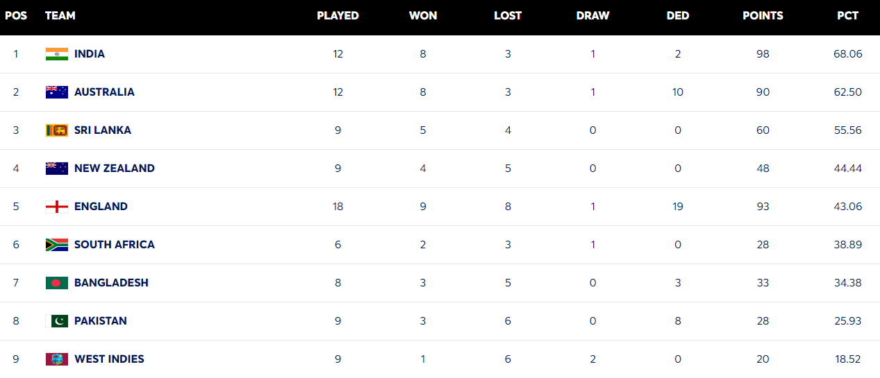Click the India flag icon
Viewport: 880px width, 378px height.
point(57,54)
